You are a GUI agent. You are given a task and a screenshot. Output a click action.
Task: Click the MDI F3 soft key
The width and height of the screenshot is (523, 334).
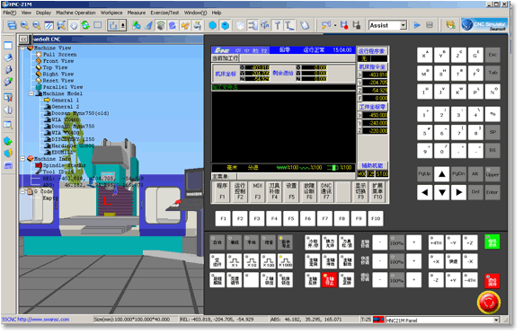(257, 191)
